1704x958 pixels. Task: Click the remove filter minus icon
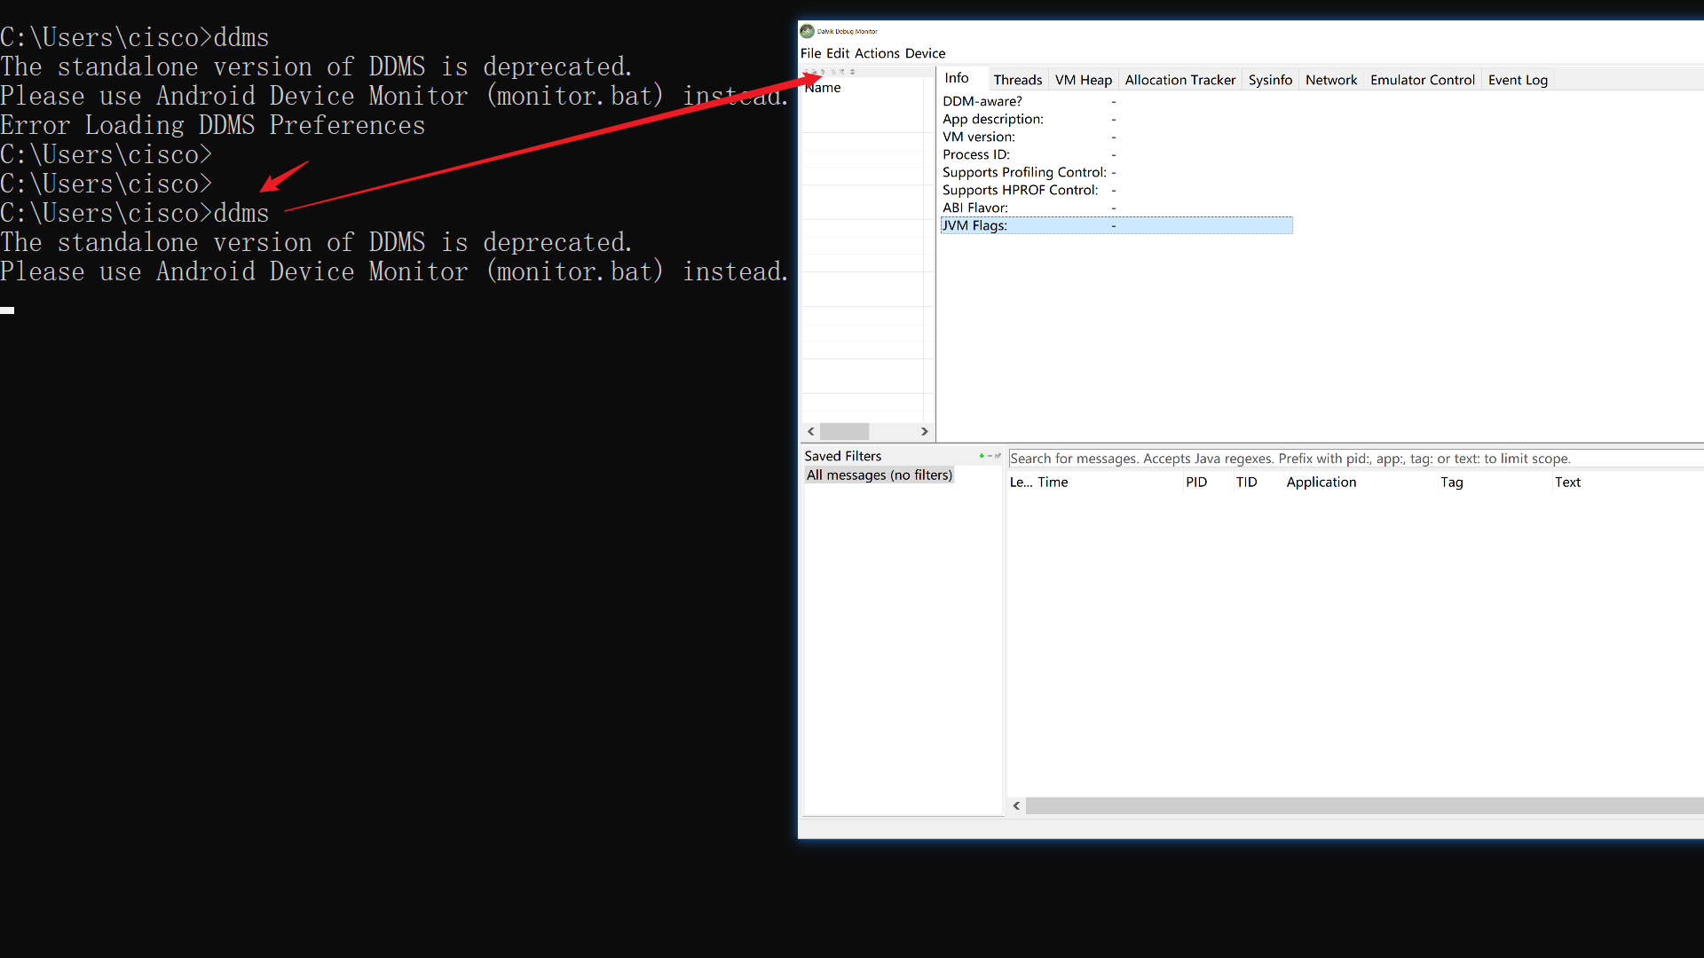click(990, 456)
